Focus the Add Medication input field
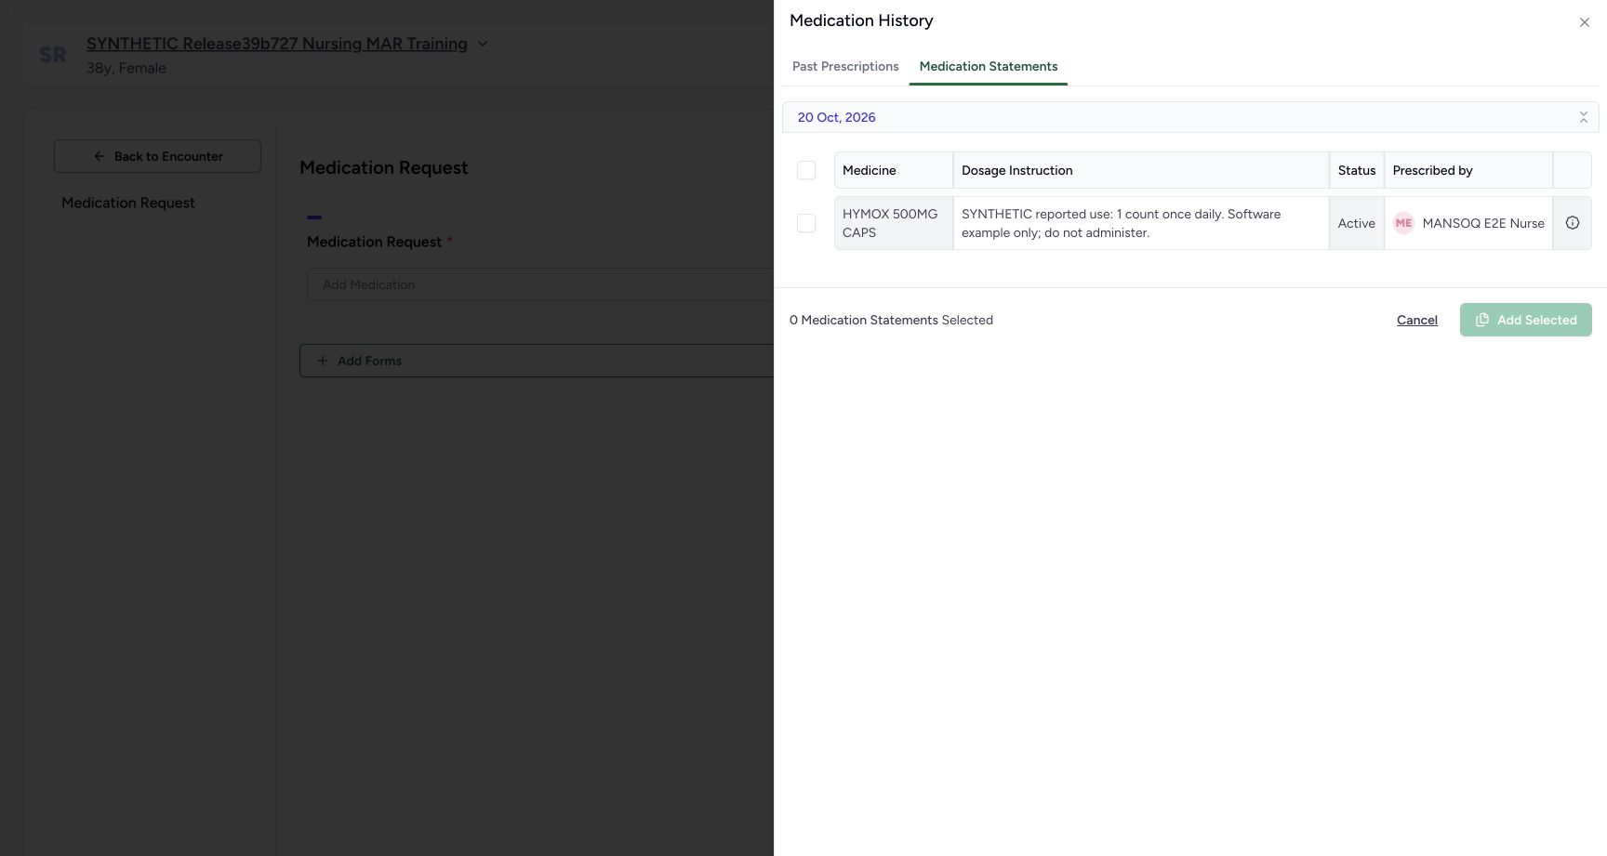 (x=539, y=284)
